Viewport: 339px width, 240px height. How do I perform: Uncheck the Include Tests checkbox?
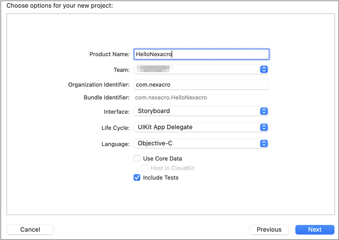click(x=137, y=178)
